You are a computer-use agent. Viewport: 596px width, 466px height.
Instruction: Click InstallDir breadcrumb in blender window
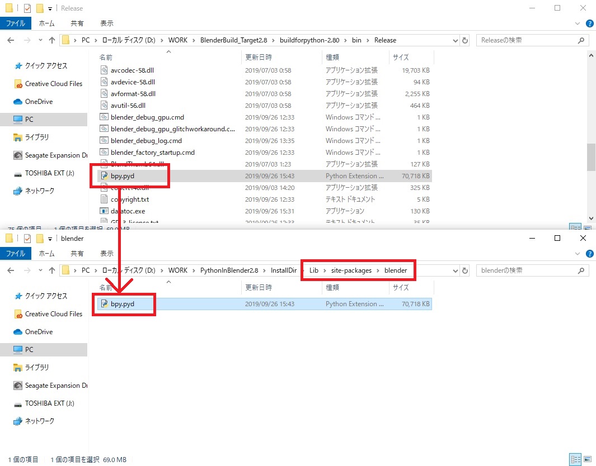[284, 270]
